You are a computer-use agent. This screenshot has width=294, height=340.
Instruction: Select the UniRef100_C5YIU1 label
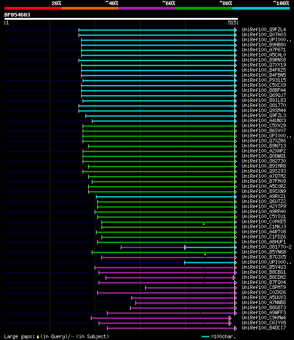coord(264,216)
